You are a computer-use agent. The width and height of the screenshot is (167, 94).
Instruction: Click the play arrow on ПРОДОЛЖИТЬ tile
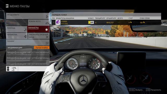[x=47, y=17]
